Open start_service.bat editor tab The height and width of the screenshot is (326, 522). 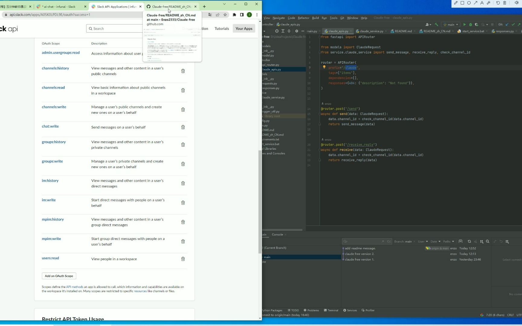[x=473, y=31]
